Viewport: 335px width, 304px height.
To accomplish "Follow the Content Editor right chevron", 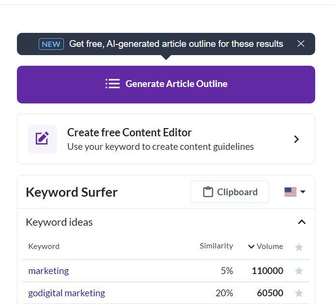I will [x=296, y=139].
